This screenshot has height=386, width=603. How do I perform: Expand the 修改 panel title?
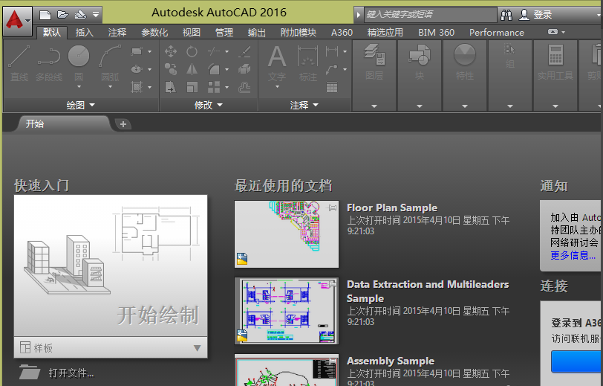pyautogui.click(x=208, y=105)
